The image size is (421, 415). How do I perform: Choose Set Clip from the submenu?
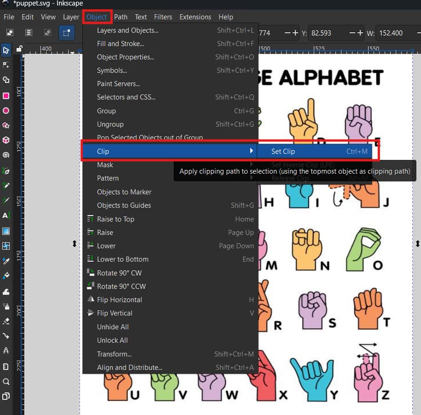314,152
